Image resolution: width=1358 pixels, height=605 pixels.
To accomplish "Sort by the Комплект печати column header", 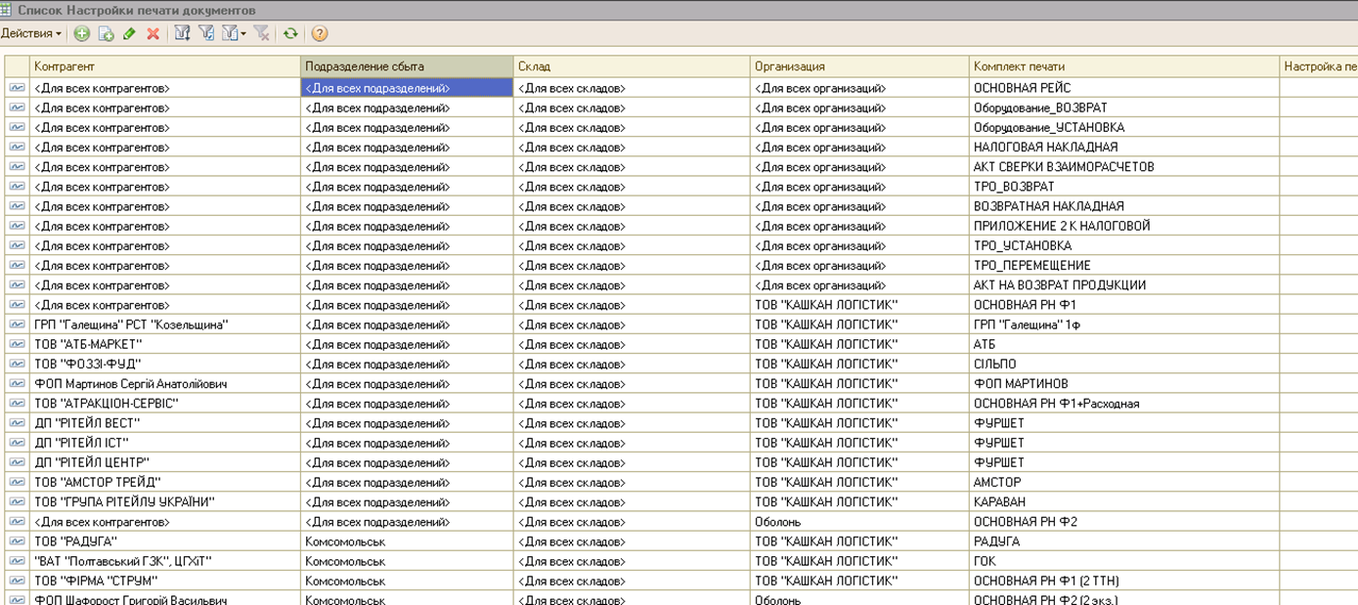I will coord(1124,66).
